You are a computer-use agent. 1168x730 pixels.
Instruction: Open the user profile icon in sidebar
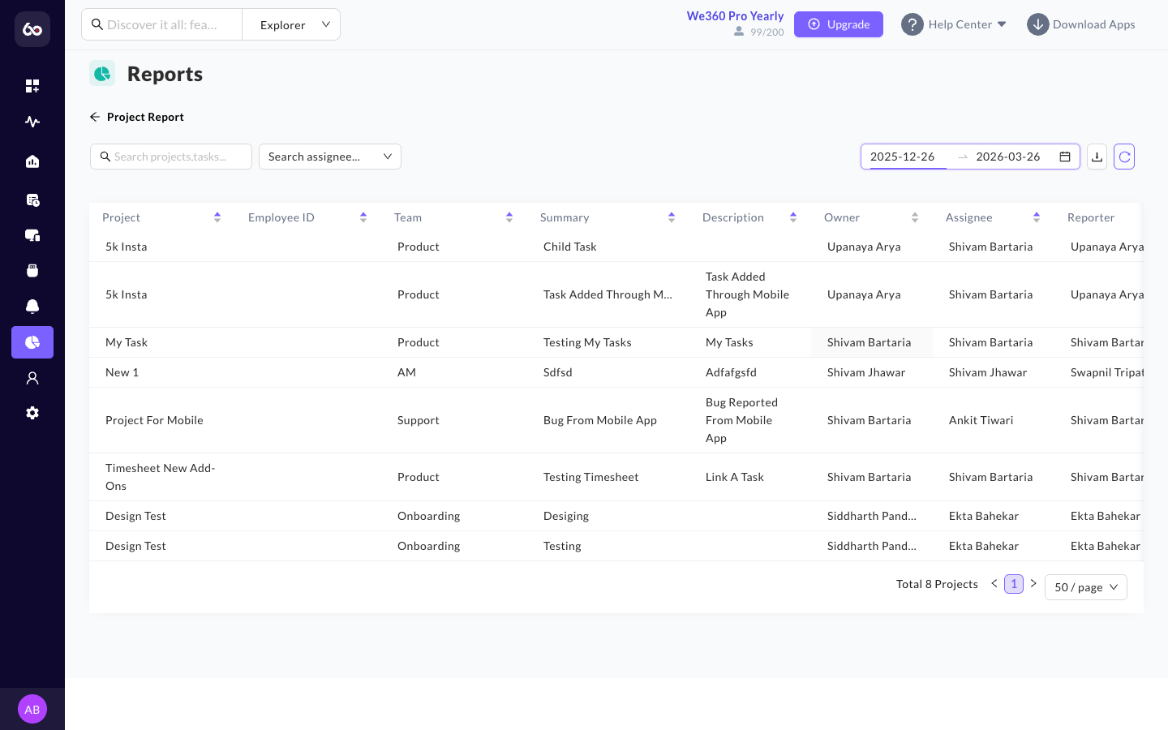pos(32,378)
